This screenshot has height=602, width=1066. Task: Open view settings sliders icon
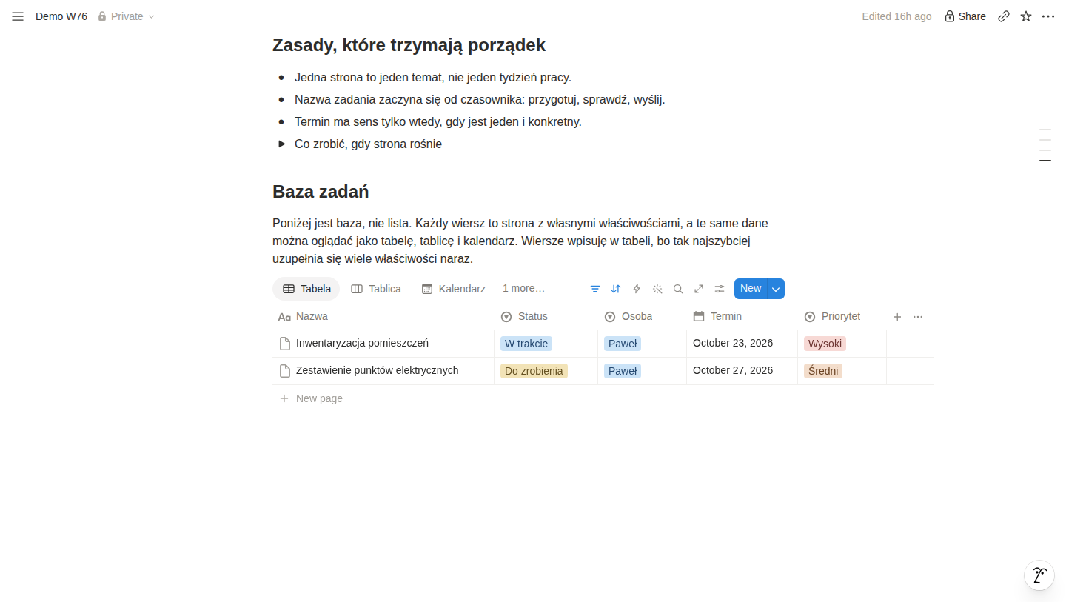tap(720, 289)
